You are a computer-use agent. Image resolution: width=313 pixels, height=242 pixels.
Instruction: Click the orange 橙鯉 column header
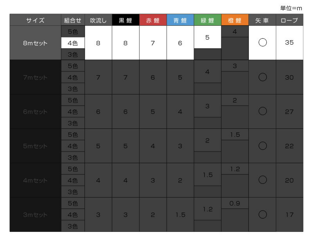pyautogui.click(x=235, y=20)
